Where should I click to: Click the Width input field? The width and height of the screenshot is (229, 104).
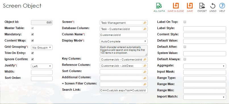click(42, 72)
